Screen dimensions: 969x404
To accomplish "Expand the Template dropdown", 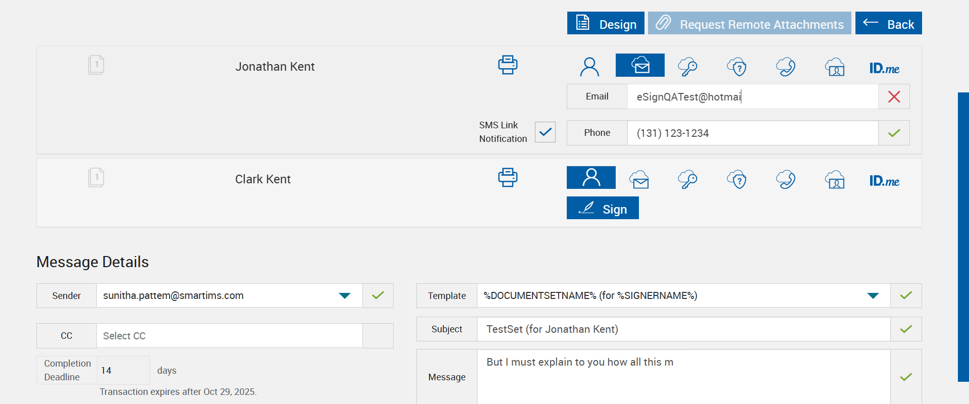I will 873,295.
